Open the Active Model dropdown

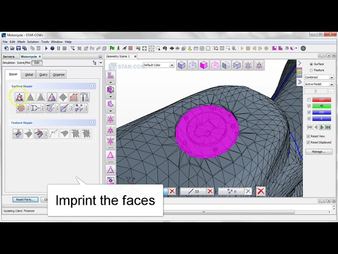[319, 84]
